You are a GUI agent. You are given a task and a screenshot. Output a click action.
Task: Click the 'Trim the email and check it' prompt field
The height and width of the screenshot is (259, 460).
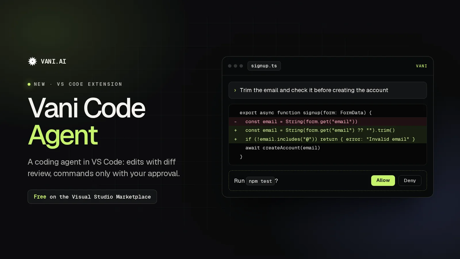[328, 90]
